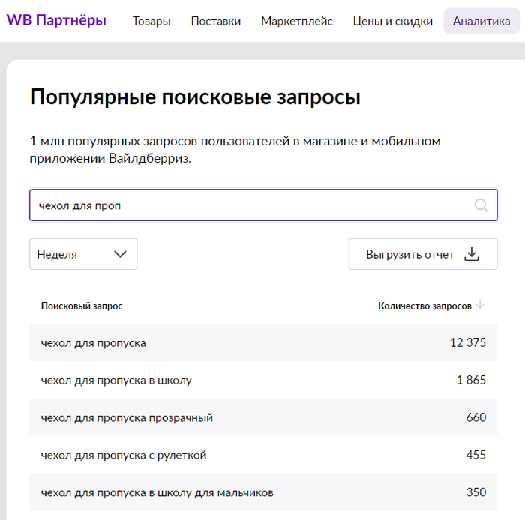Viewport: 525px width, 520px height.
Task: Select the Цены и скидки tab
Action: click(392, 21)
